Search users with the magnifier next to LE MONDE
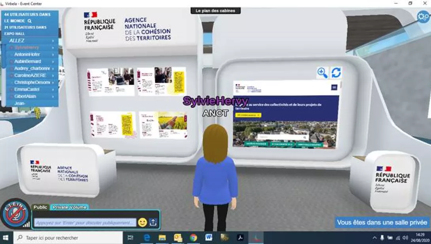This screenshot has height=244, width=431. pyautogui.click(x=30, y=21)
